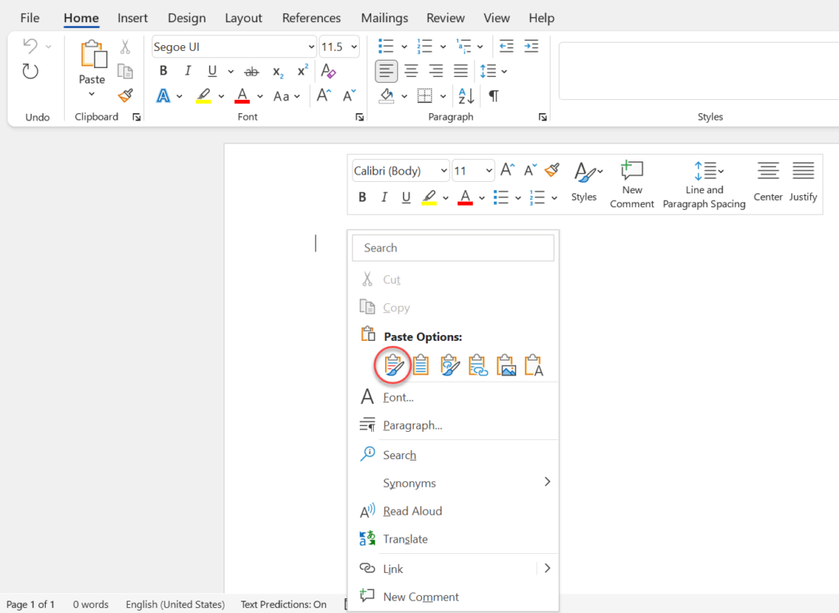Expand Synonyms submenu arrow
The image size is (839, 613).
coord(546,482)
